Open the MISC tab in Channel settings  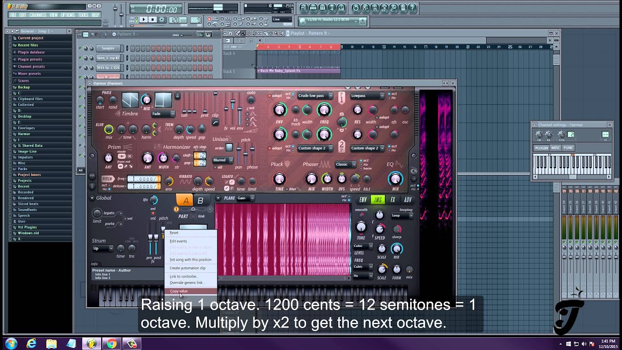(x=555, y=148)
